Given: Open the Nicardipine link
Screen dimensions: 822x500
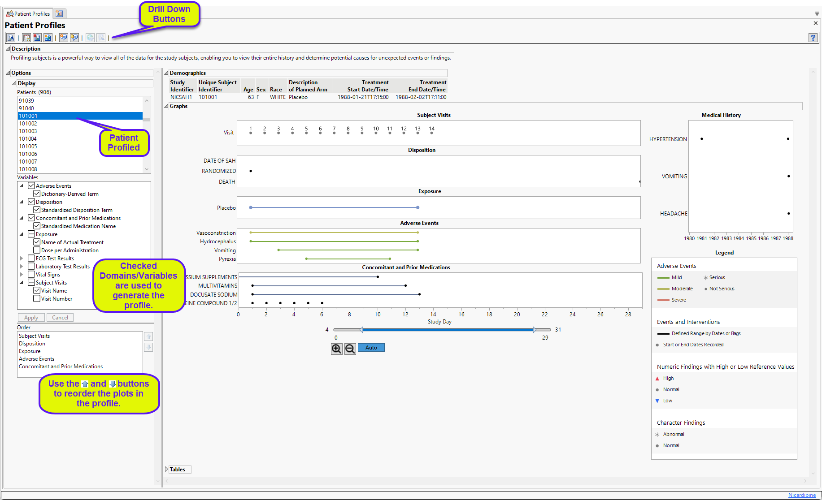Looking at the screenshot, I should 802,495.
